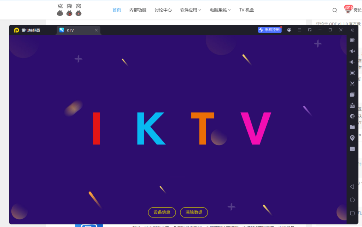Screen dimensions: 362x227
Task: Open the shared folder icon
Action: 352,127
